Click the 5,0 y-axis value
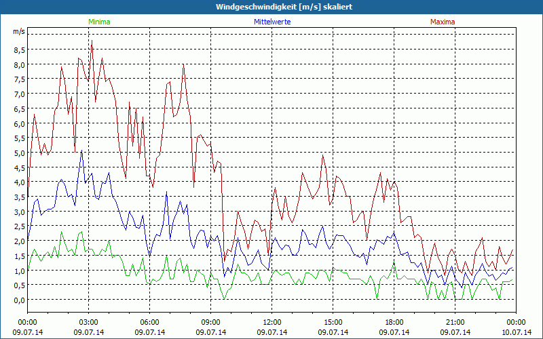The height and width of the screenshot is (339, 543). (x=20, y=153)
